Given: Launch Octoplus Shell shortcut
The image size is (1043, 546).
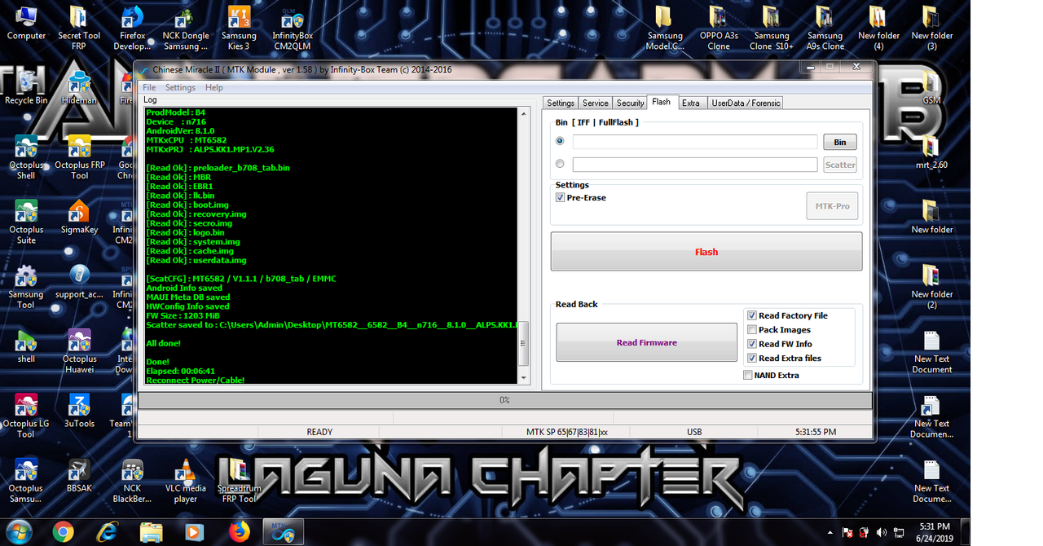Looking at the screenshot, I should [x=26, y=157].
